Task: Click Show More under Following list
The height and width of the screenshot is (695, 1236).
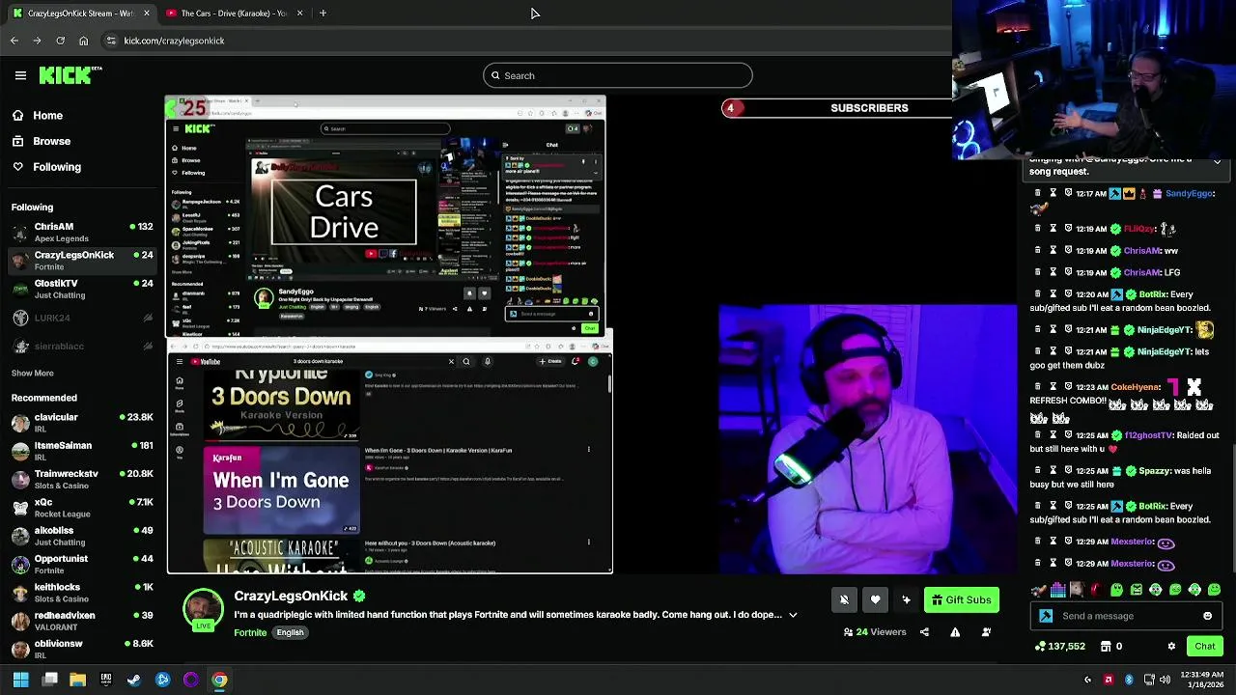Action: tap(32, 373)
